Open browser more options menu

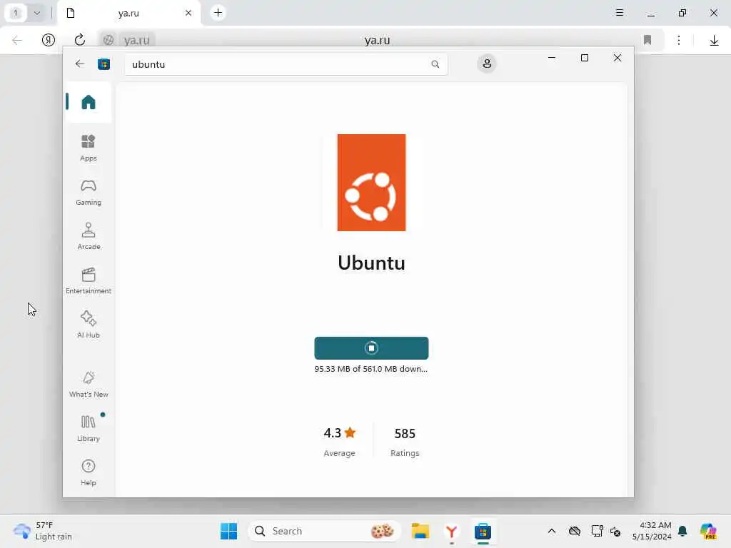[679, 40]
